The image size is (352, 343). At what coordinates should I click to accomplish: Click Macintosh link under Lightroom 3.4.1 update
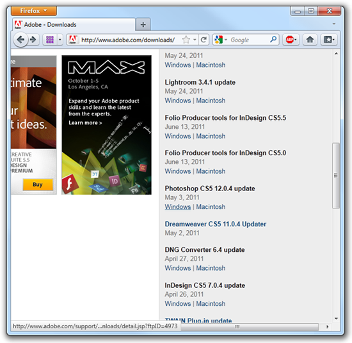pyautogui.click(x=211, y=101)
